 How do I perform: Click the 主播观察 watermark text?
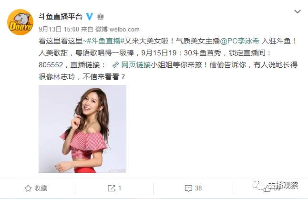pyautogui.click(x=284, y=185)
